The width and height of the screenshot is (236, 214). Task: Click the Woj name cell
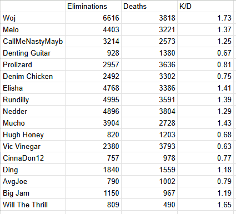click(33, 18)
